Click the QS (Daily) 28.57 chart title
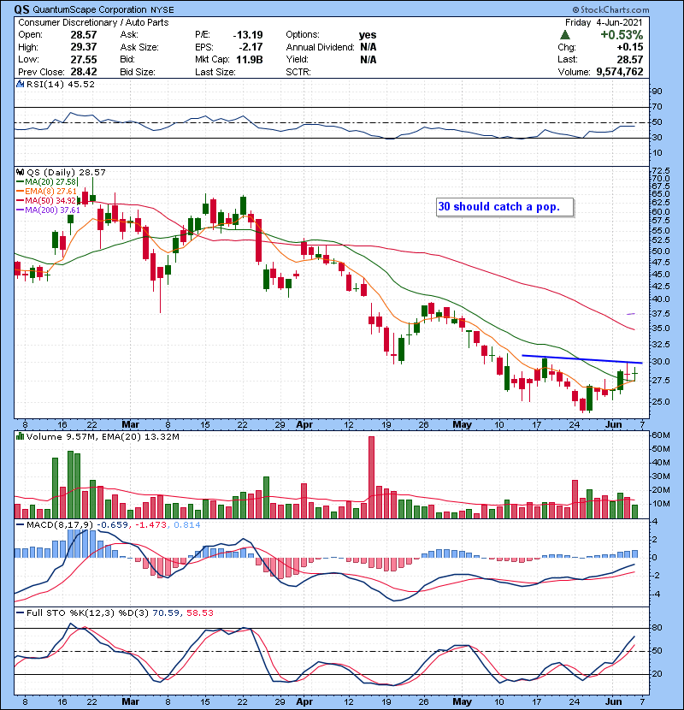This screenshot has height=710, width=684. click(x=66, y=172)
